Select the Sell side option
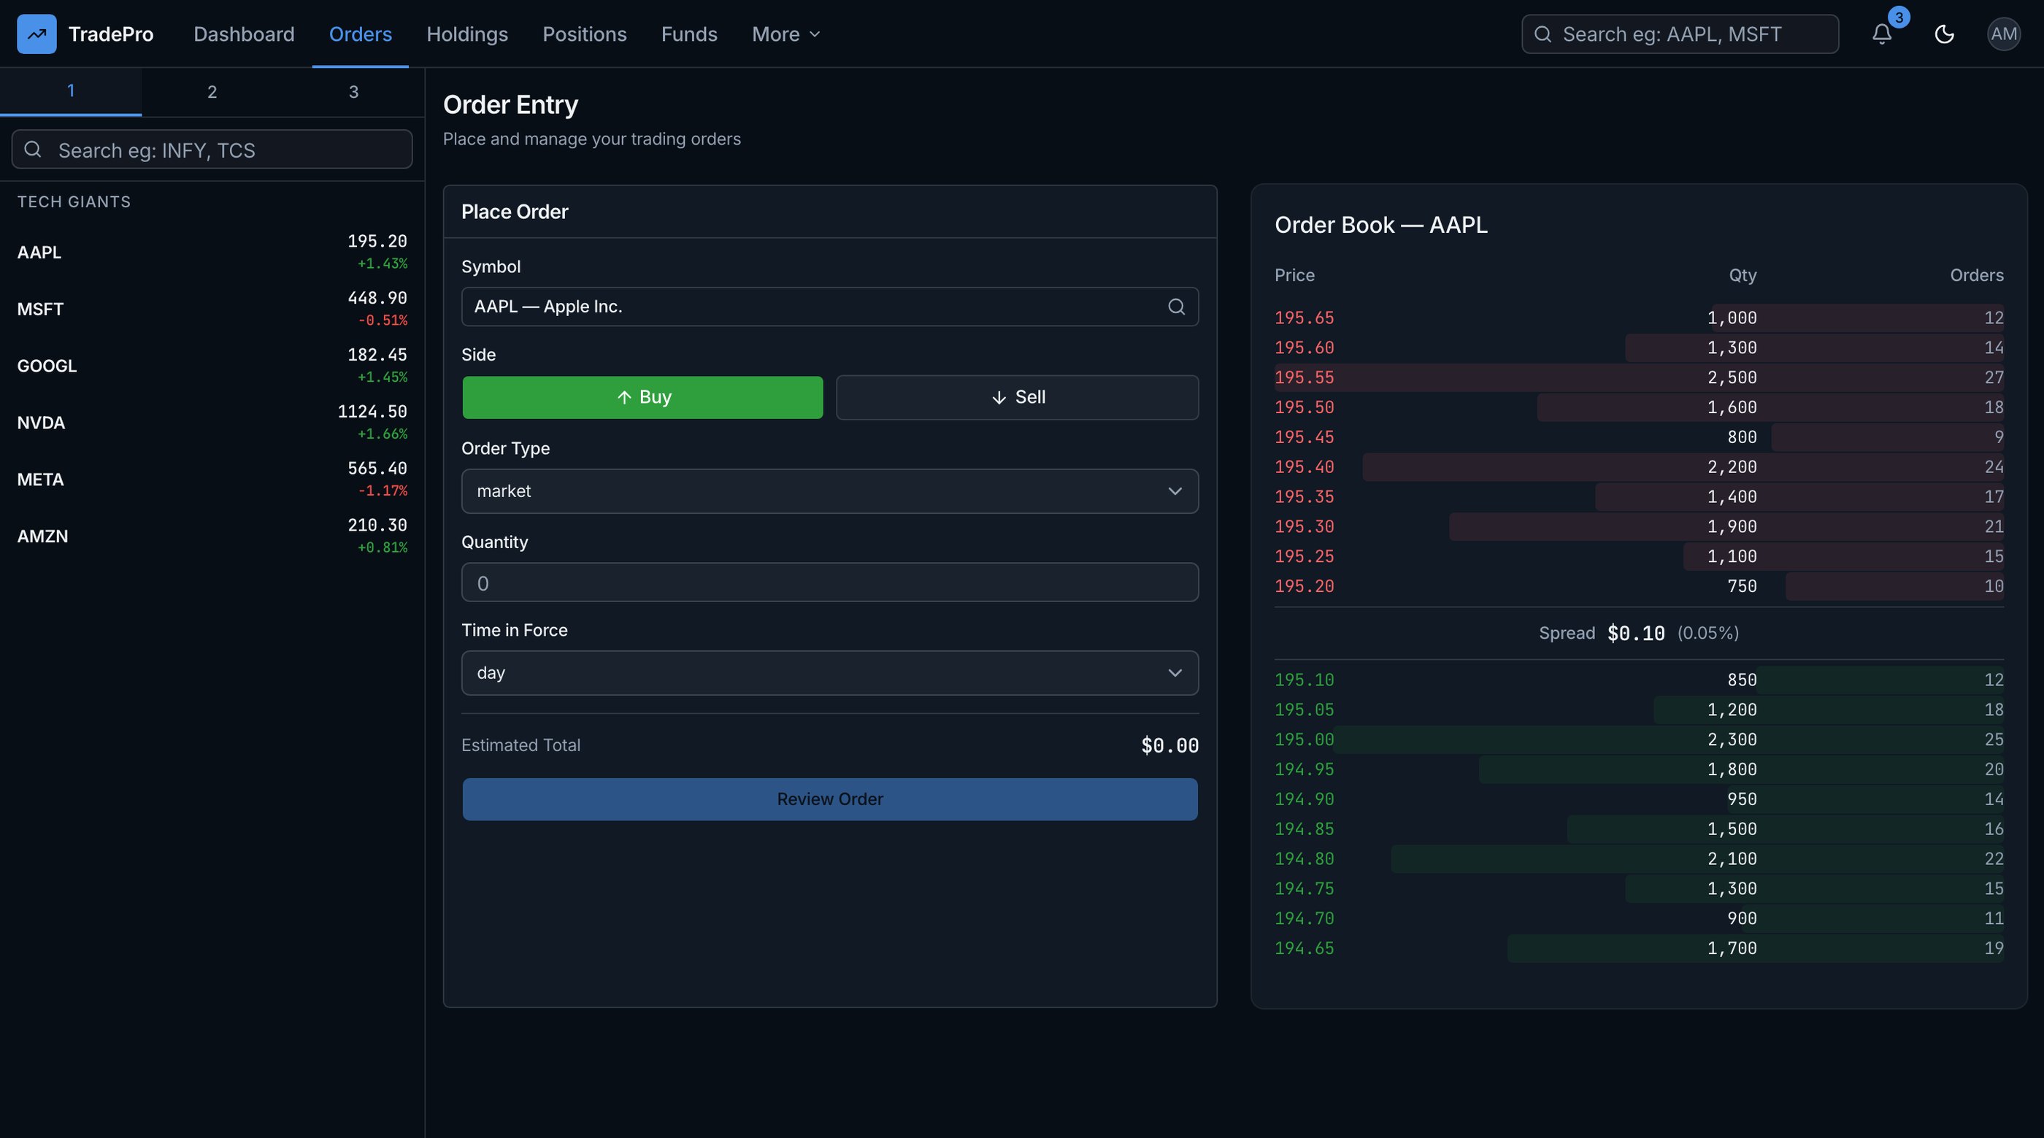This screenshot has width=2044, height=1138. coord(1017,397)
